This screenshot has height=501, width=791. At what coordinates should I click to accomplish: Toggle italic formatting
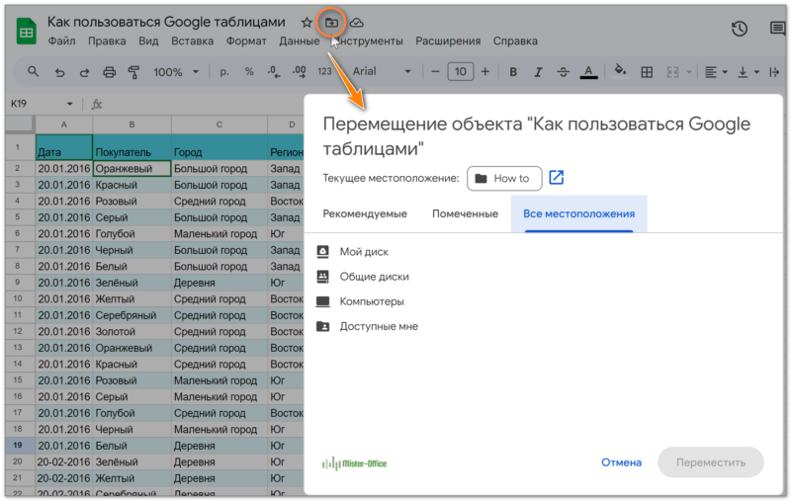(538, 72)
